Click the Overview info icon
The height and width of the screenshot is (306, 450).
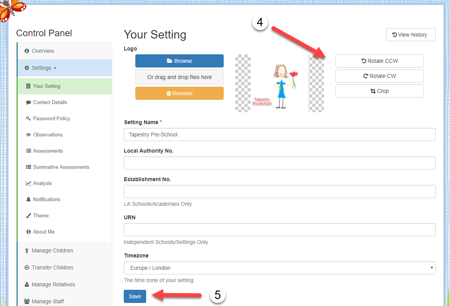coord(27,51)
